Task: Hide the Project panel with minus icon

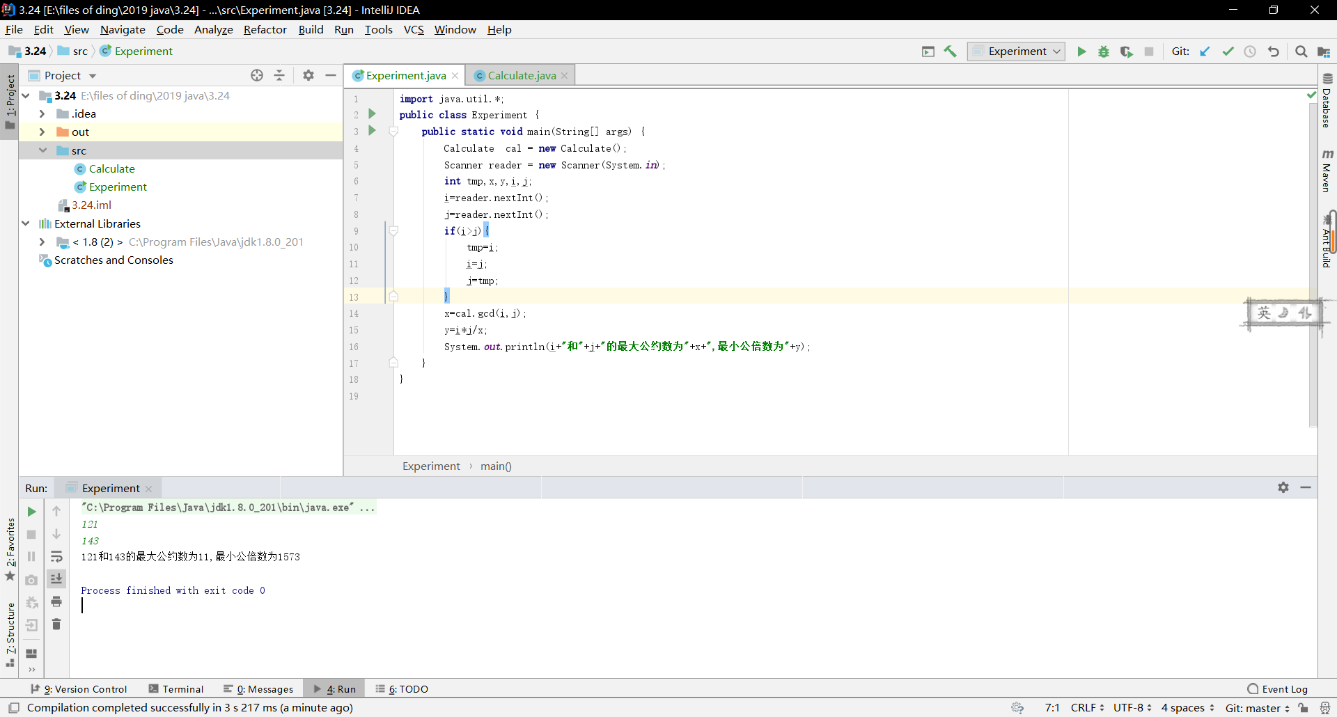Action: point(331,75)
